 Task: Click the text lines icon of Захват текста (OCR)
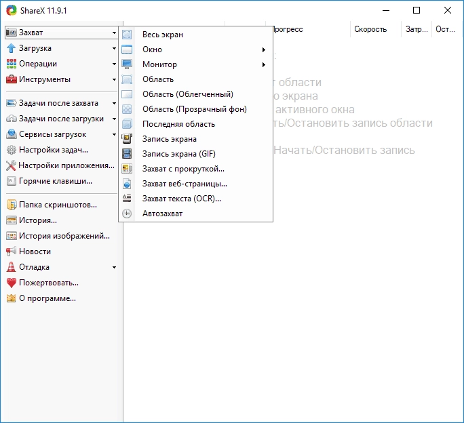pos(127,198)
